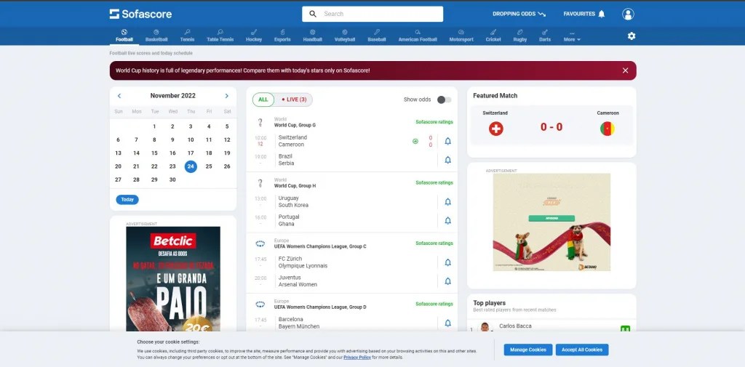Click into the Search field
Image resolution: width=745 pixels, height=367 pixels.
tap(372, 14)
